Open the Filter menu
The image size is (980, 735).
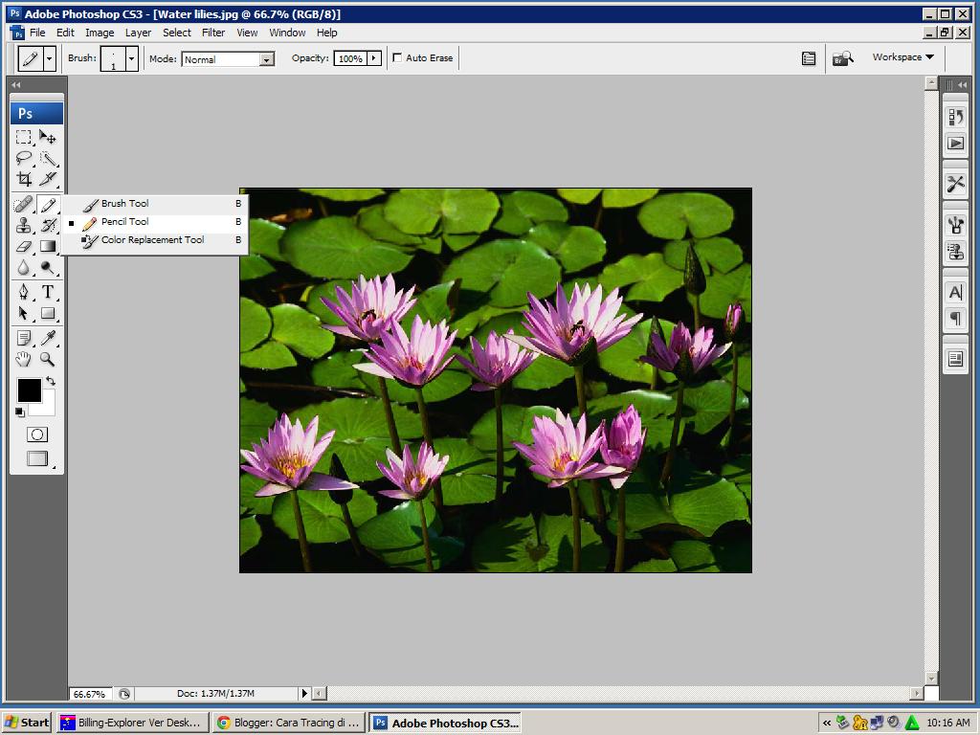coord(213,33)
